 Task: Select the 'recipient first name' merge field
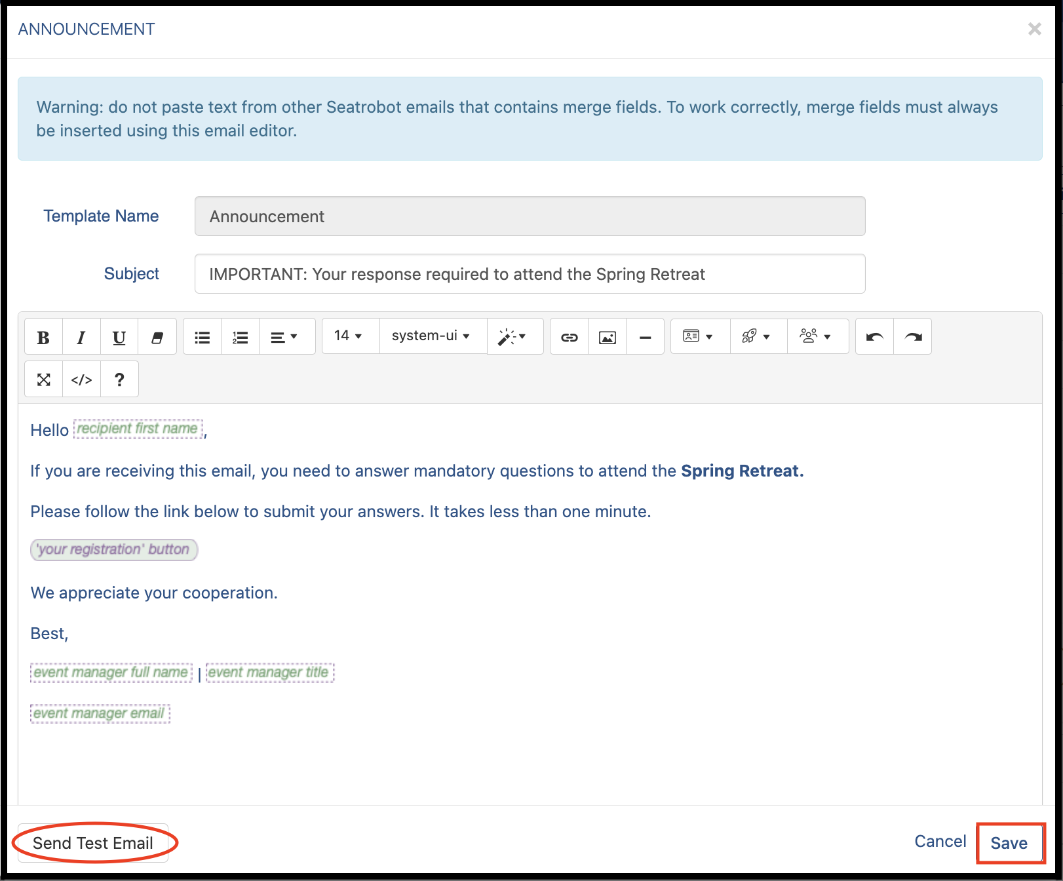point(138,429)
